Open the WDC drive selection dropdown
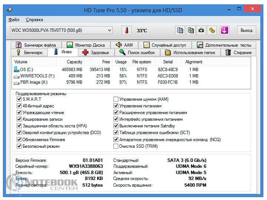This screenshot has width=267, height=200. pyautogui.click(x=109, y=30)
